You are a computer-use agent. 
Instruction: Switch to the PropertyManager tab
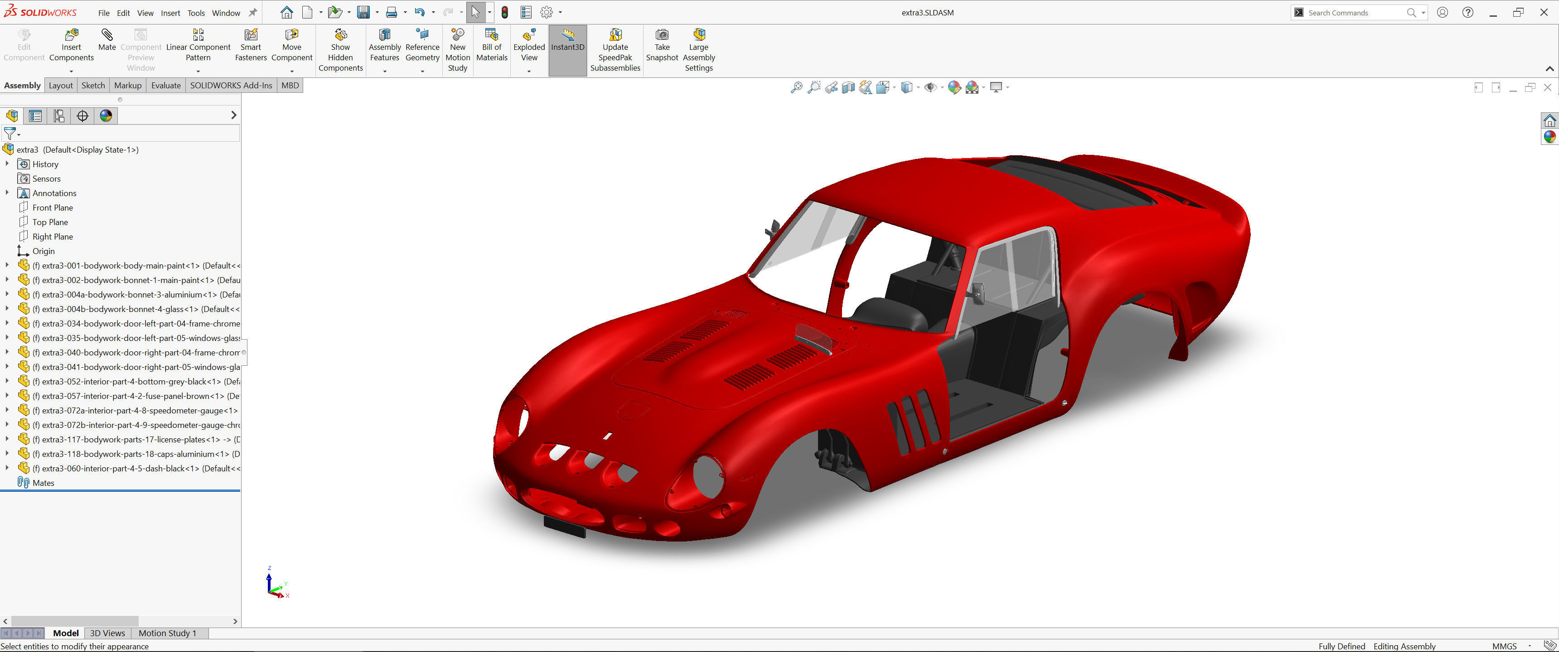click(x=35, y=115)
